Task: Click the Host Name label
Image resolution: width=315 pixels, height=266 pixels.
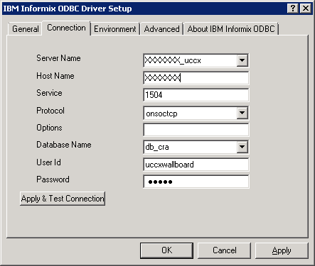Action: click(x=55, y=76)
